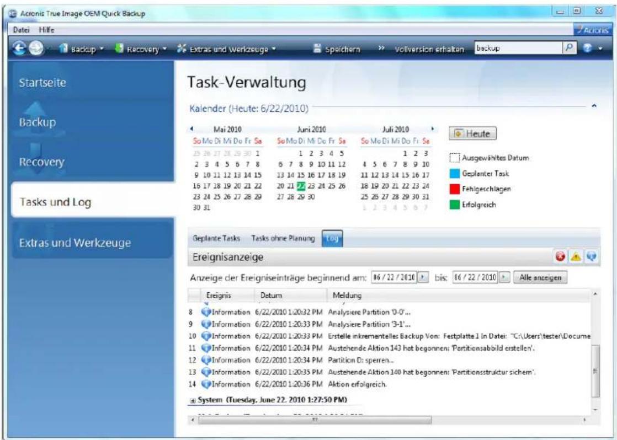This screenshot has width=617, height=440.
Task: Click information icon of log row 8
Action: pyautogui.click(x=206, y=312)
